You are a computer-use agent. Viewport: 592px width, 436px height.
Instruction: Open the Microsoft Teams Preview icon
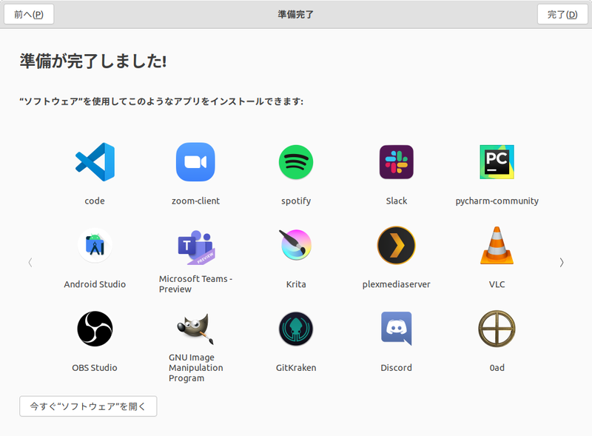click(x=195, y=247)
